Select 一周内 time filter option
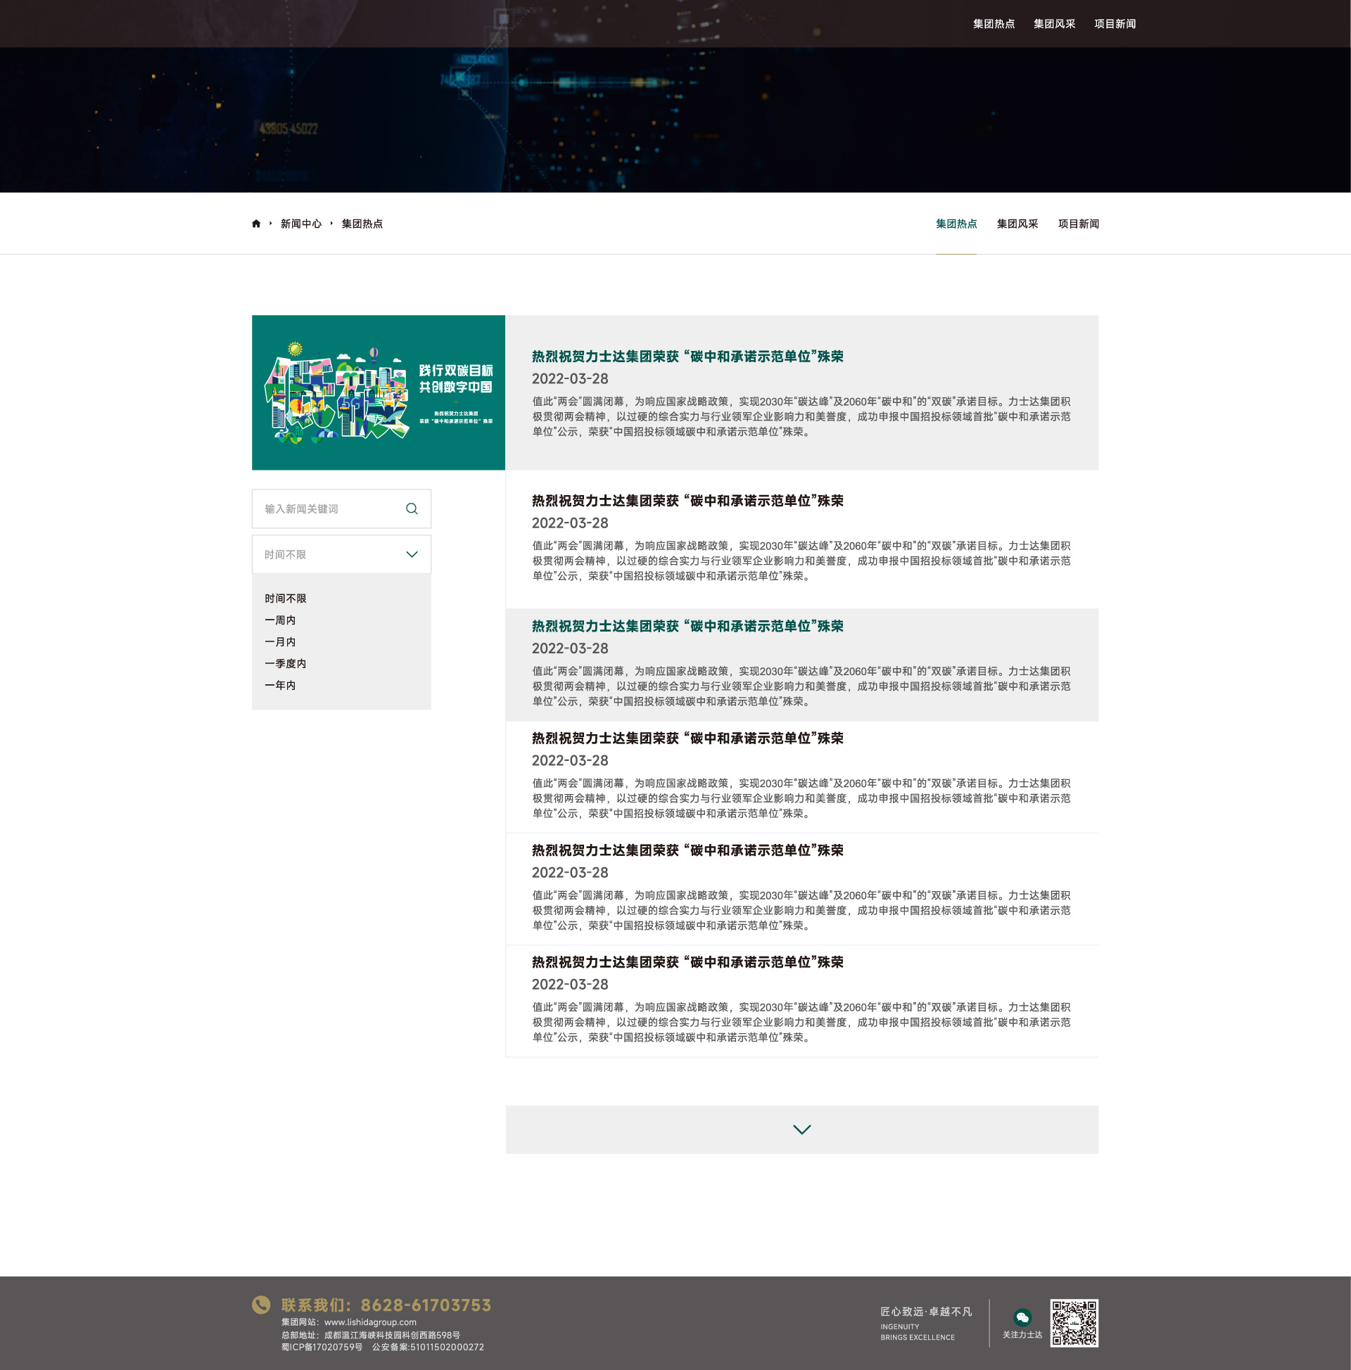This screenshot has height=1370, width=1351. click(x=280, y=620)
